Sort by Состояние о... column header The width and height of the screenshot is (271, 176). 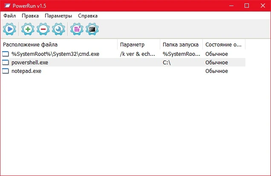pos(224,45)
